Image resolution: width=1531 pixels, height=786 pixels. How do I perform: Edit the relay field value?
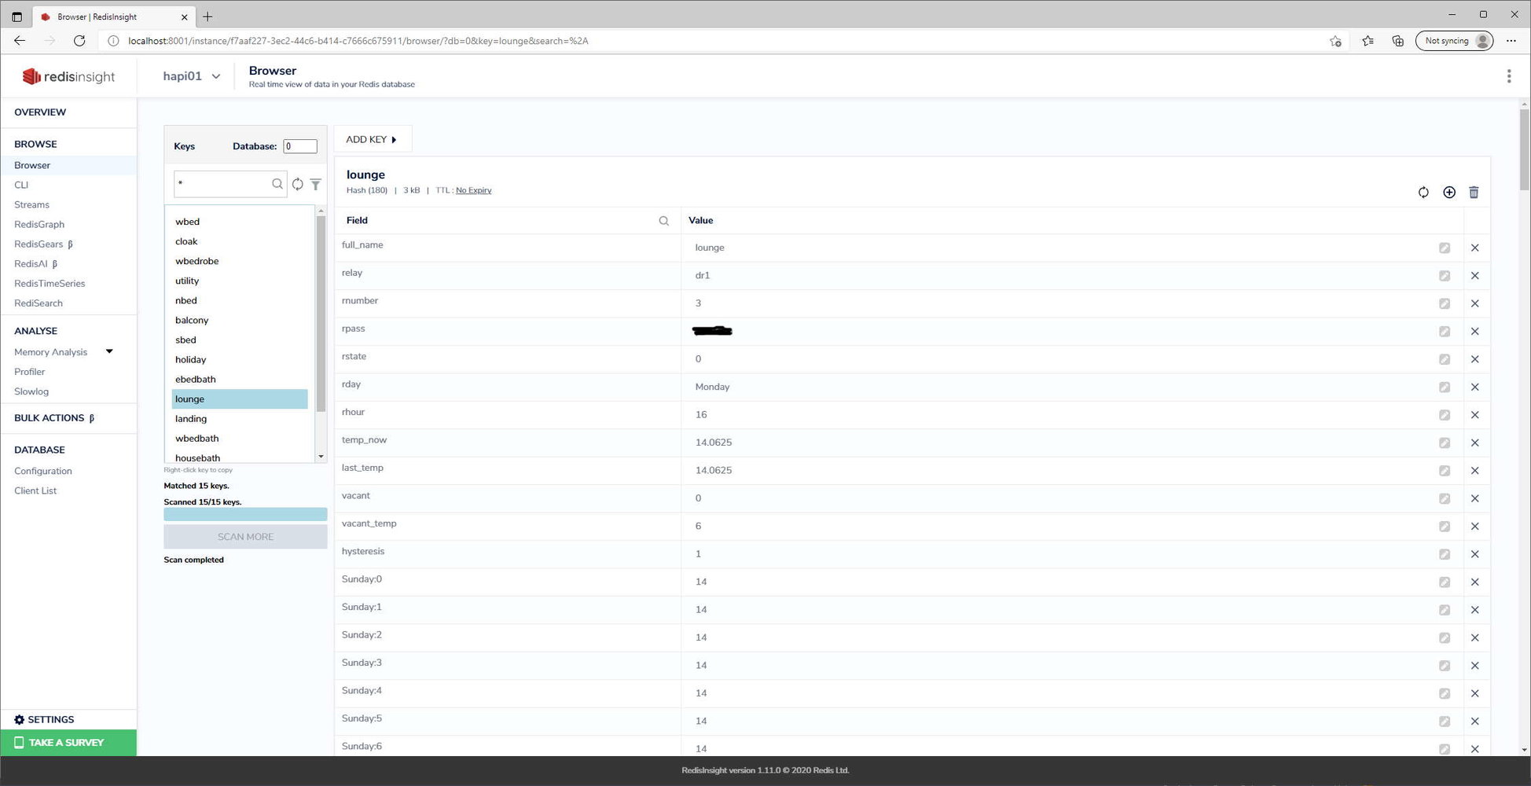1444,276
